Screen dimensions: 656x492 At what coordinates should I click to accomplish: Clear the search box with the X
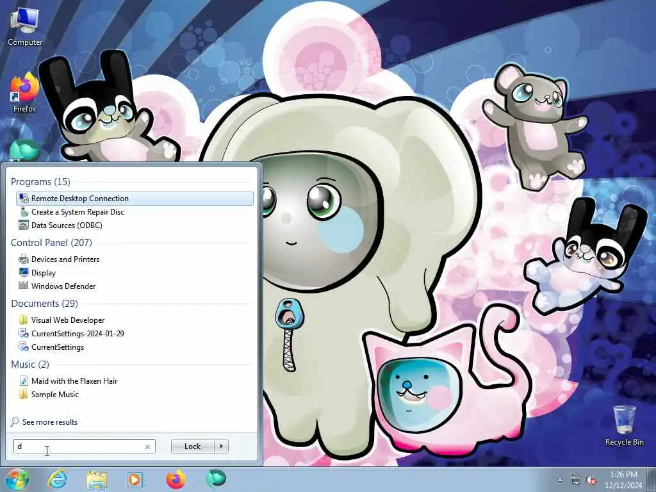(x=147, y=447)
